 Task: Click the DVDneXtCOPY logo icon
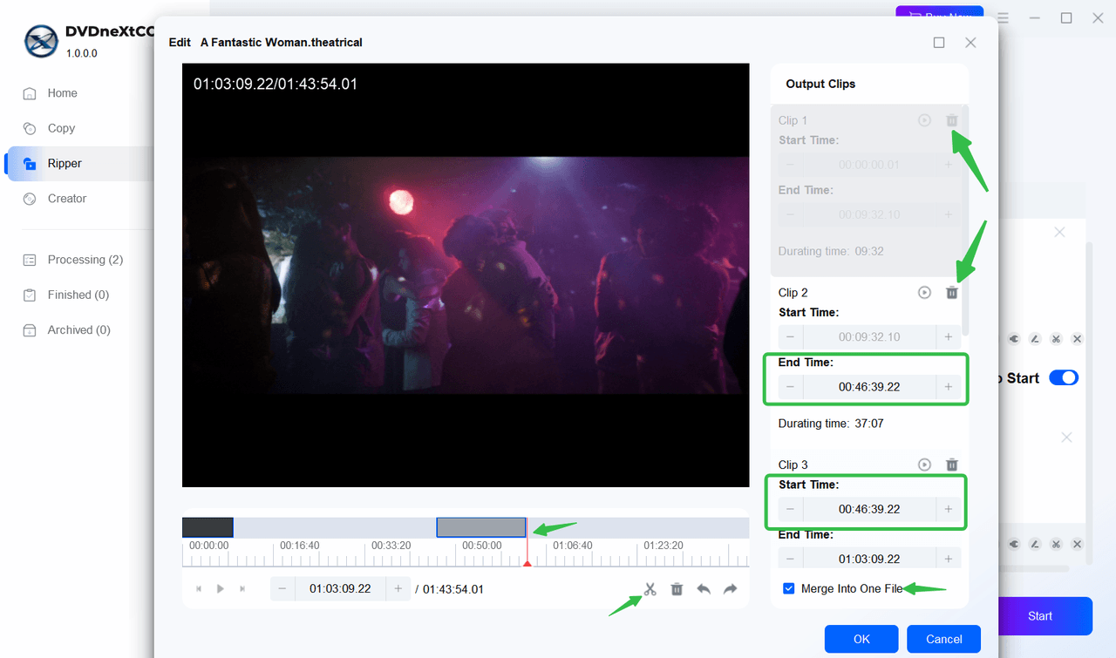[x=41, y=41]
